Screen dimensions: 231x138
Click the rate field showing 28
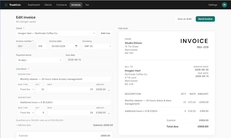(x=71, y=113)
